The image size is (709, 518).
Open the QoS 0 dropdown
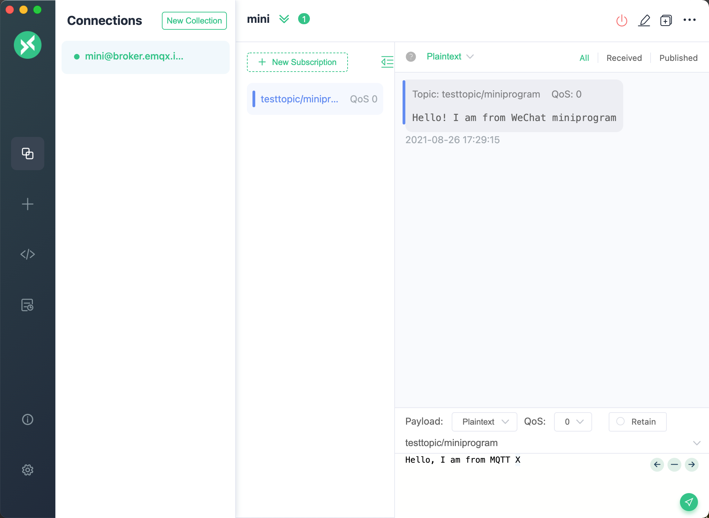point(573,422)
